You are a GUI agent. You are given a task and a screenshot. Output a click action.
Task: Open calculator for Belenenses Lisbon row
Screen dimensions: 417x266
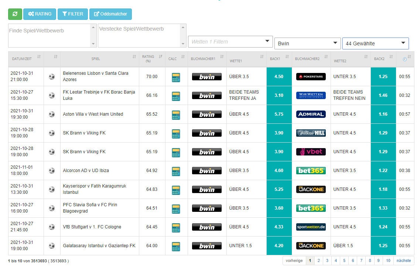click(176, 77)
